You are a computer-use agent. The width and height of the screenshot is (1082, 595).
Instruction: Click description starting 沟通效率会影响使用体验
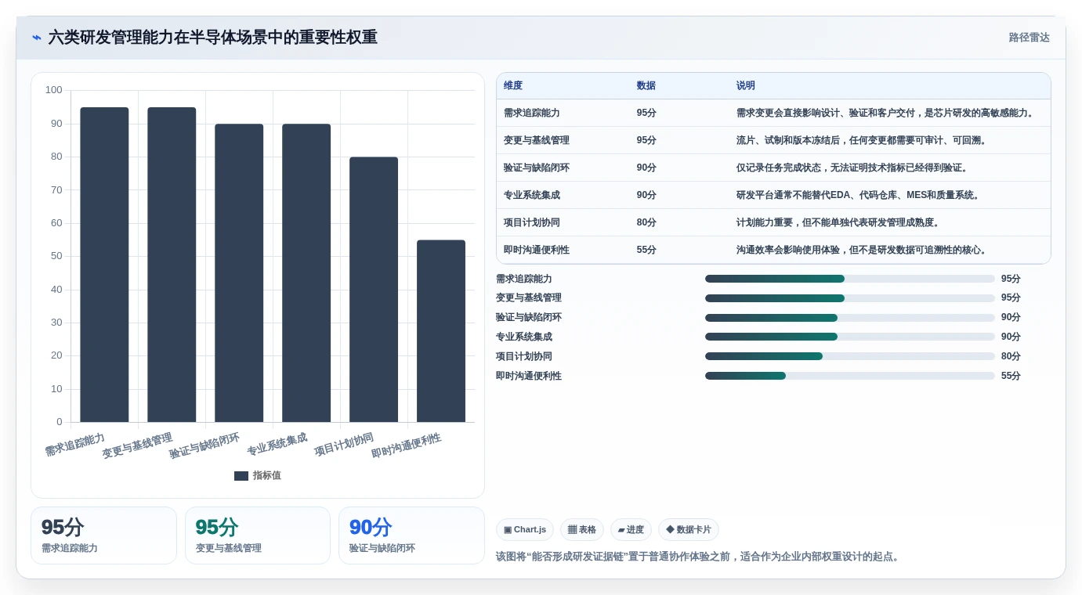pos(862,251)
